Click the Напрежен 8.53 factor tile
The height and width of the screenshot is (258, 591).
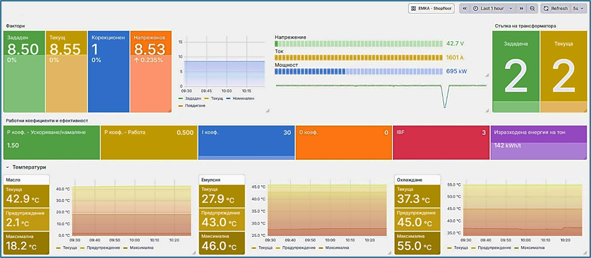[x=151, y=71]
